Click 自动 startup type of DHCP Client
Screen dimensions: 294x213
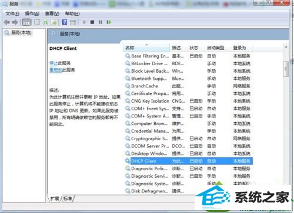point(212,161)
